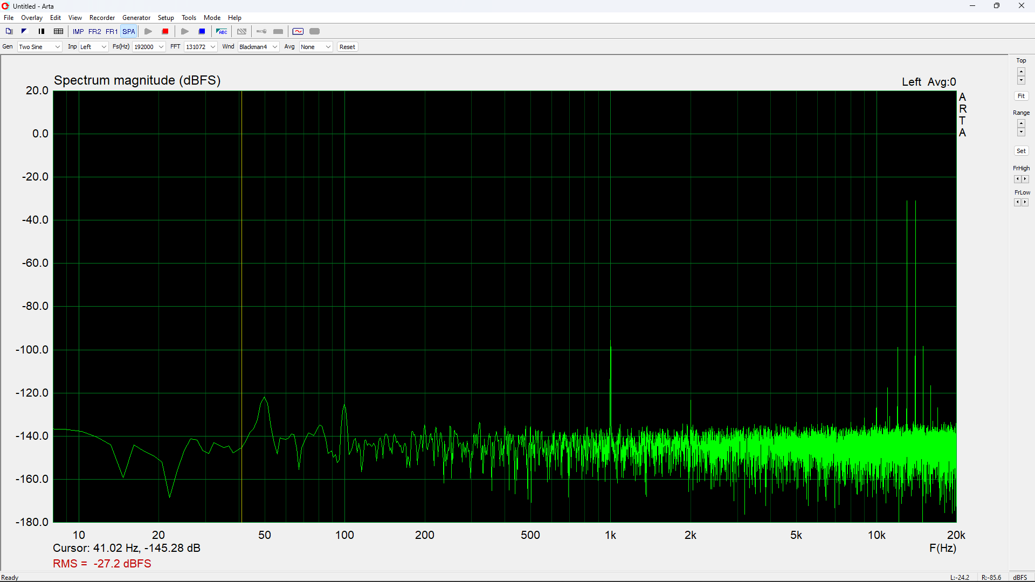The image size is (1035, 582).
Task: Open the Recorder menu
Action: click(102, 18)
